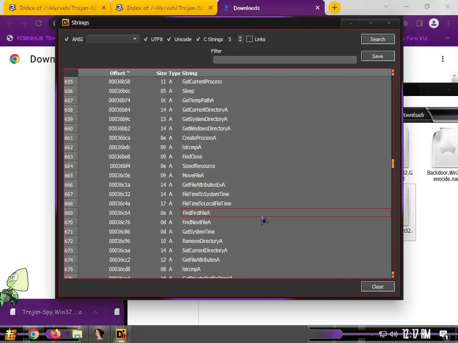Viewport: 458px width, 343px height.
Task: Toggle the C Strings checkbox
Action: (198, 39)
